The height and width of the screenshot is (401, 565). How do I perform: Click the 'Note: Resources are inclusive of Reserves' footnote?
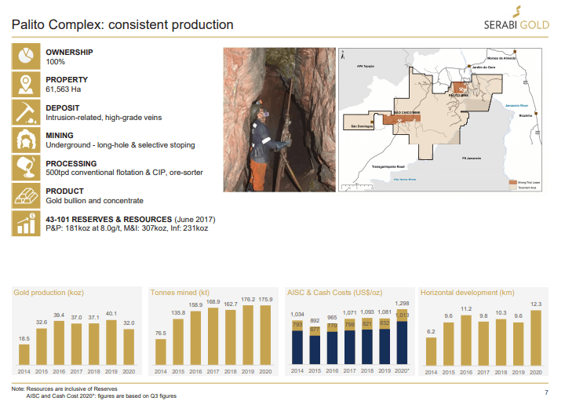point(64,388)
